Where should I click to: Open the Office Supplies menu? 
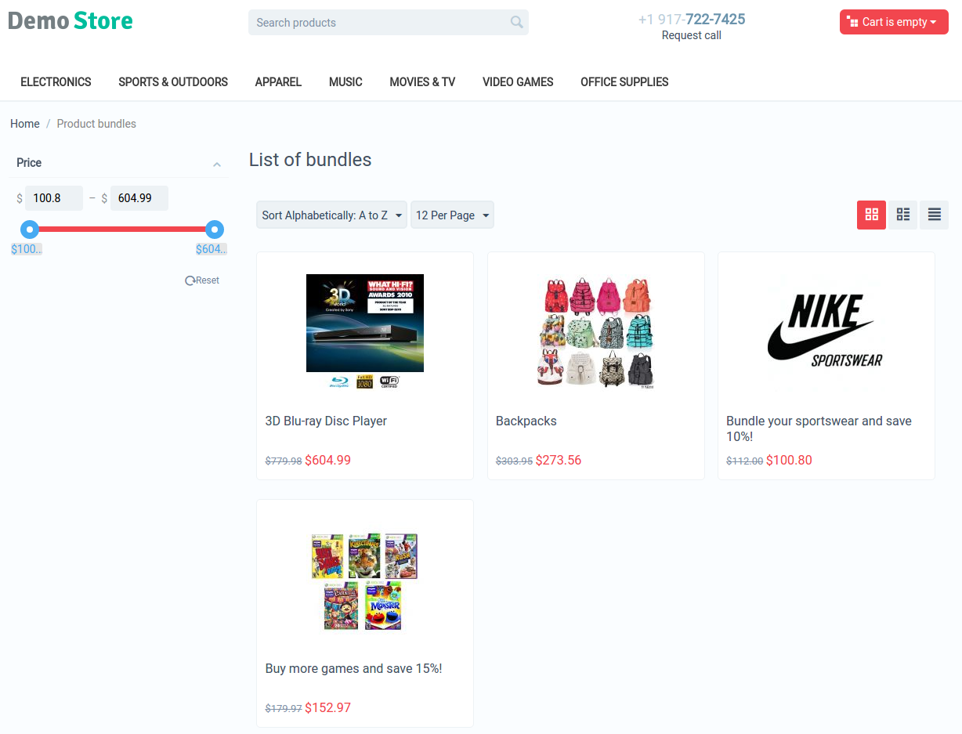pos(624,81)
